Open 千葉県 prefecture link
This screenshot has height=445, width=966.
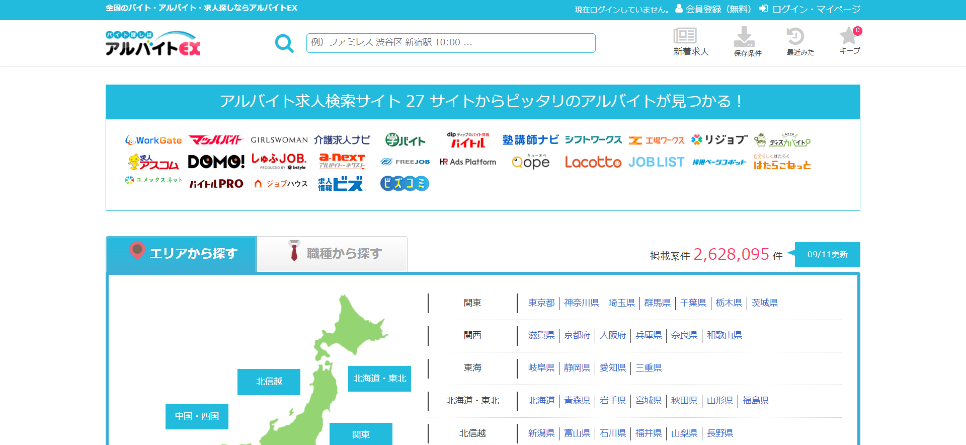693,303
